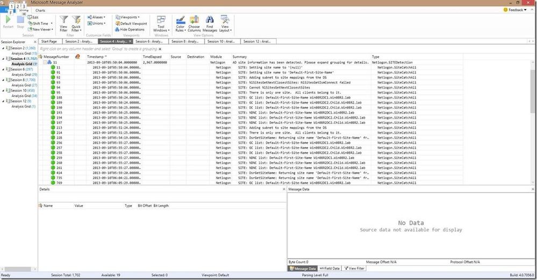Open Shift Time option
The height and width of the screenshot is (280, 537).
coord(40,24)
